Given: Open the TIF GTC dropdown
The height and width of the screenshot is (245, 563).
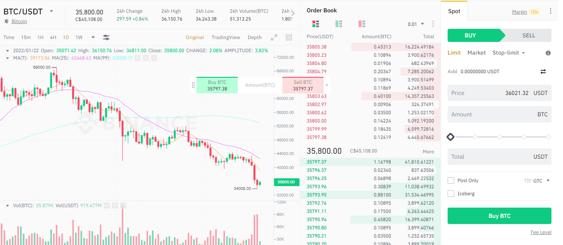Looking at the screenshot, I should point(537,180).
